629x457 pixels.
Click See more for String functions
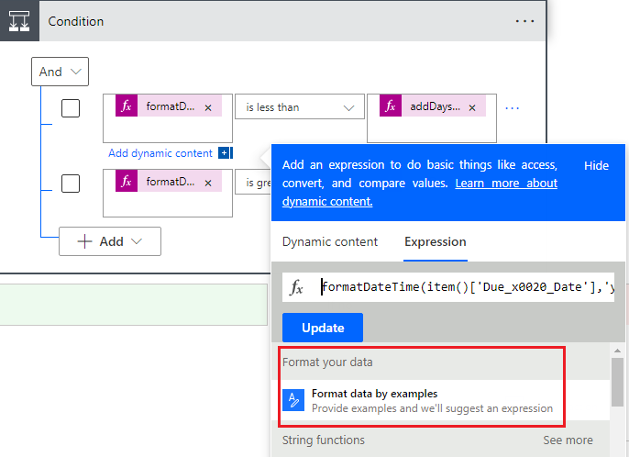click(x=568, y=440)
